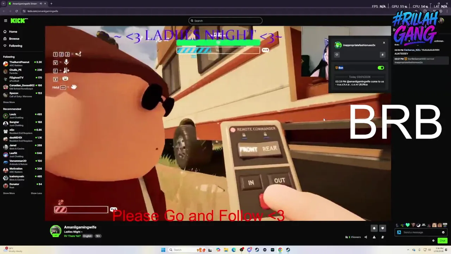The image size is (451, 254).
Task: Click the viewers count icon
Action: point(347,237)
